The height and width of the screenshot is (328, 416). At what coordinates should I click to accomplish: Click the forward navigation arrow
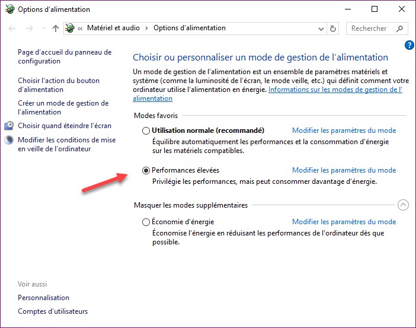click(30, 28)
